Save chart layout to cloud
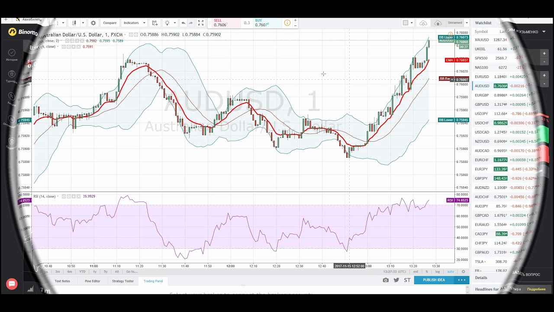Image resolution: width=554 pixels, height=312 pixels. (x=438, y=23)
